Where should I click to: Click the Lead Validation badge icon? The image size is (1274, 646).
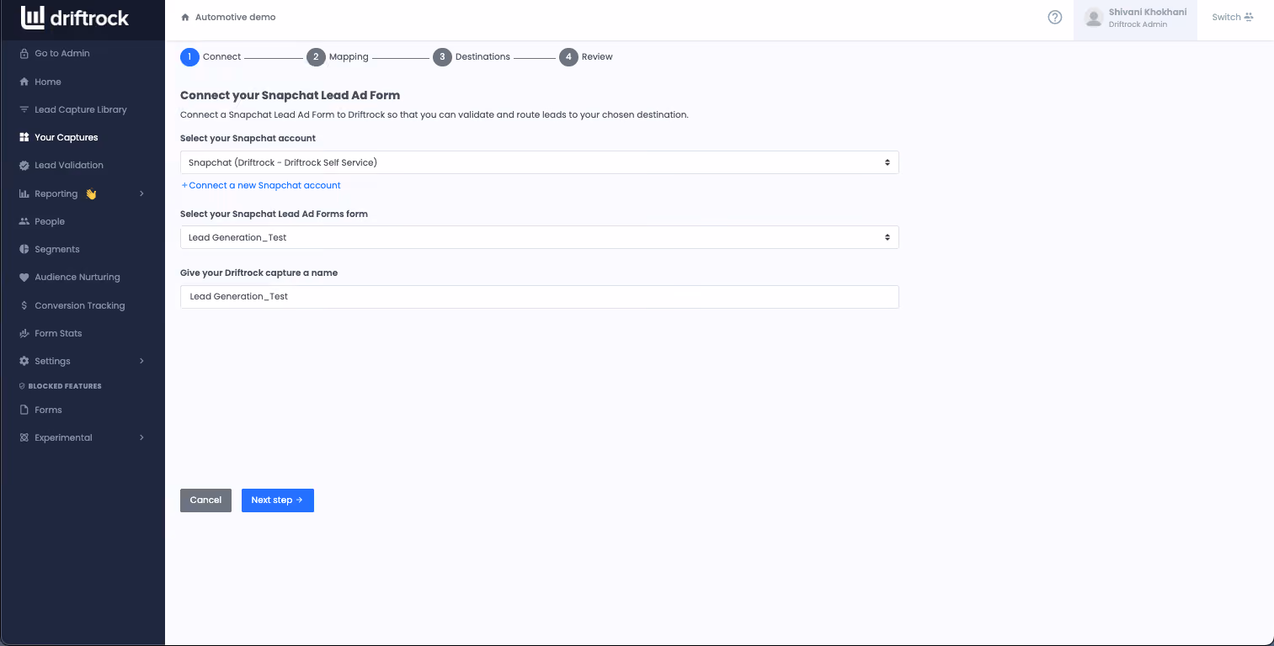pos(24,166)
